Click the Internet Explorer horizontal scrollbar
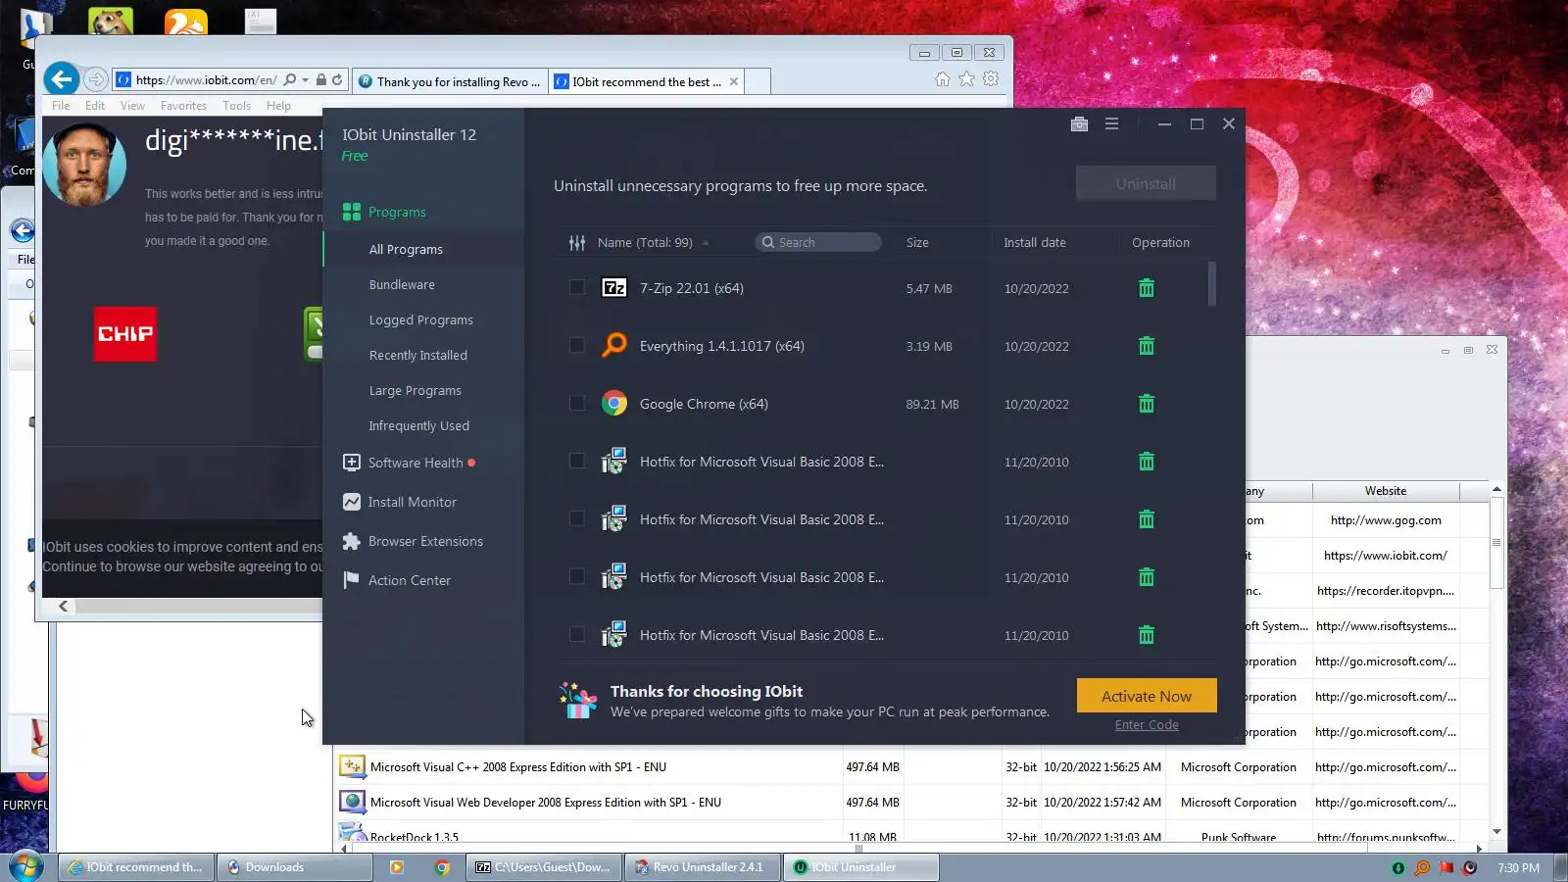This screenshot has width=1568, height=882. coord(199,607)
